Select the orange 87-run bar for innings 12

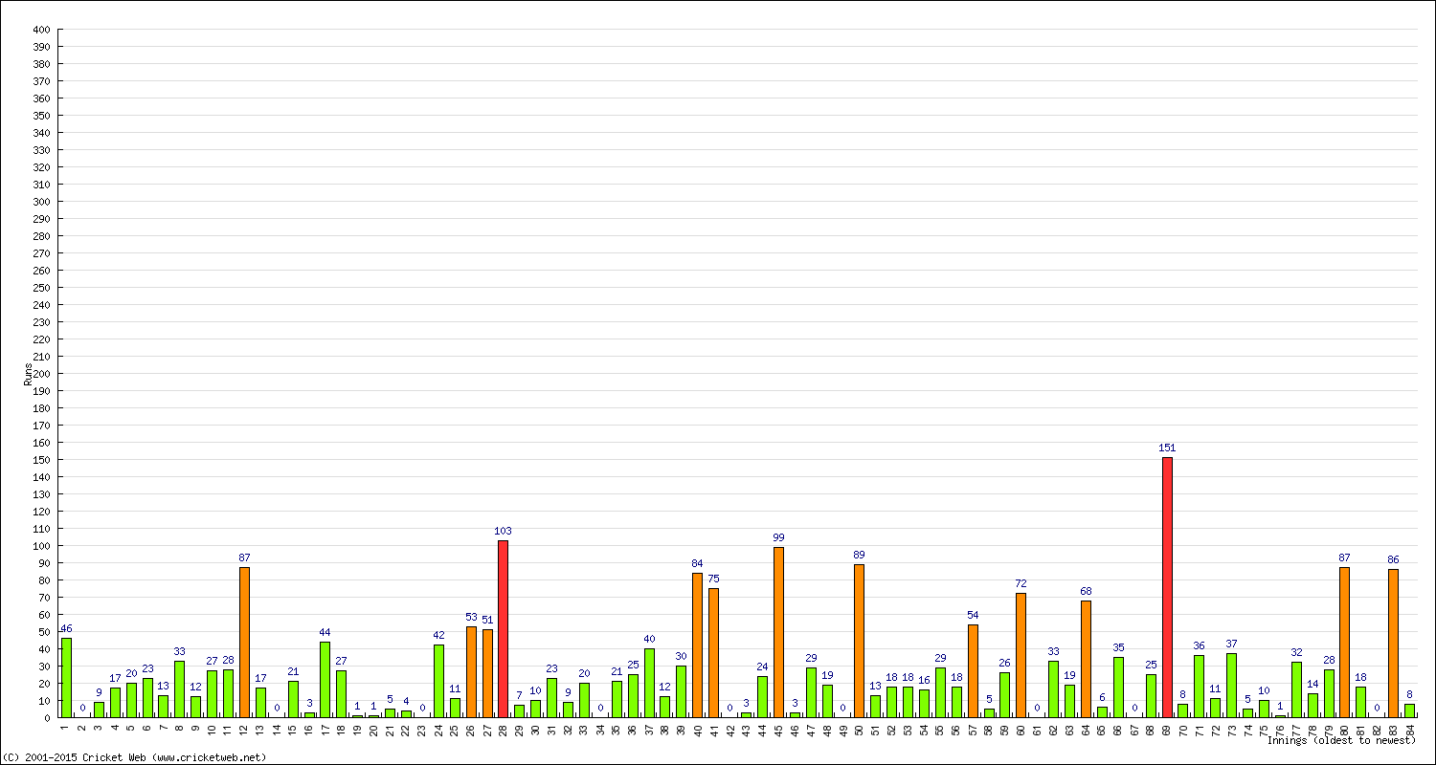pyautogui.click(x=244, y=642)
